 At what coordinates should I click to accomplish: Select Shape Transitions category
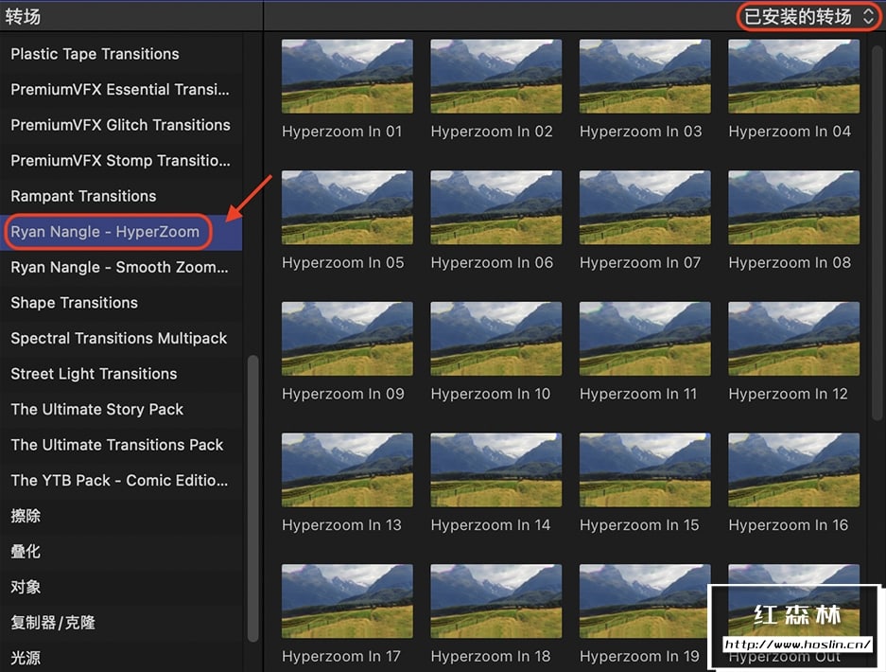[121, 303]
